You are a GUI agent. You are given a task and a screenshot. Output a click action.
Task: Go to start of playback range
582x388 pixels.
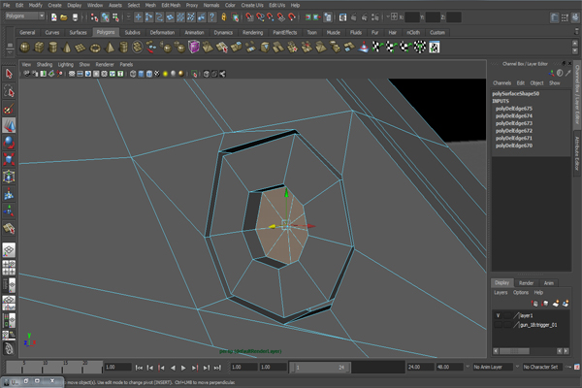(139, 368)
